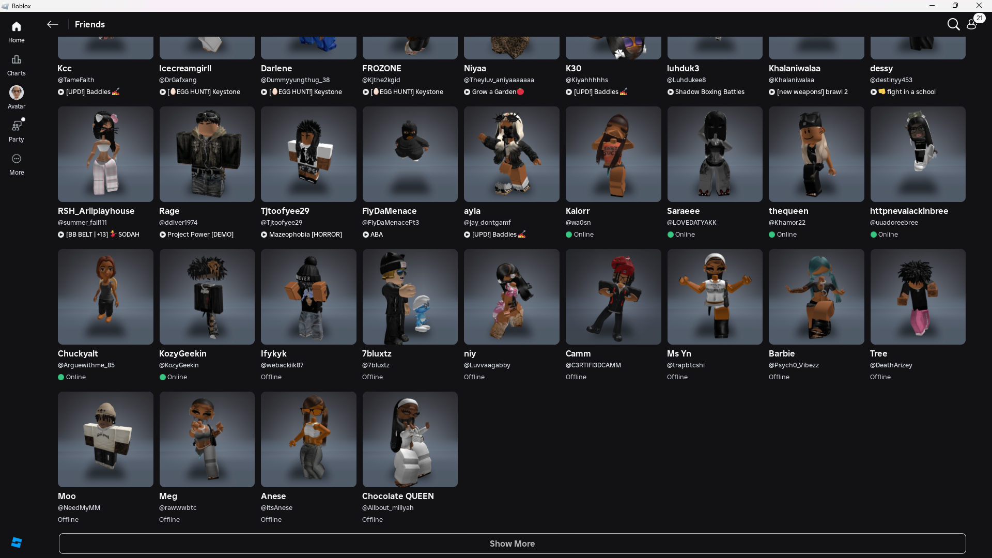Open friend requests icon with 21 badge
This screenshot has width=992, height=558.
tap(972, 24)
